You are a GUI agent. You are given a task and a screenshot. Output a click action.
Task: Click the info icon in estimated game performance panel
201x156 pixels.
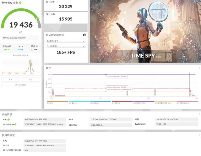point(84,35)
